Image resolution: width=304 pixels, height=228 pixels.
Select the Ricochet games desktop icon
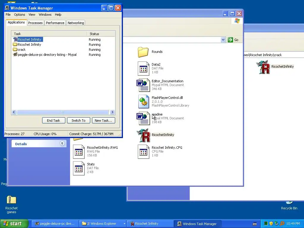point(12,200)
